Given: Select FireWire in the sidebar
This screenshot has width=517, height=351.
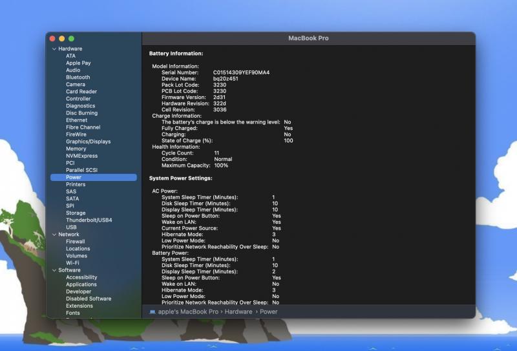Looking at the screenshot, I should point(76,134).
